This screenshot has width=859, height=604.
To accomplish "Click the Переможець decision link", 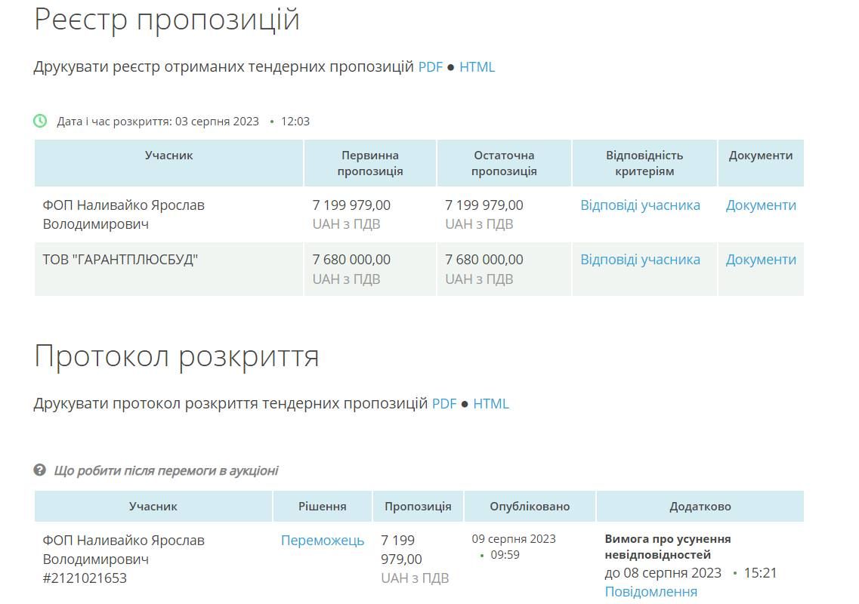I will (x=323, y=541).
